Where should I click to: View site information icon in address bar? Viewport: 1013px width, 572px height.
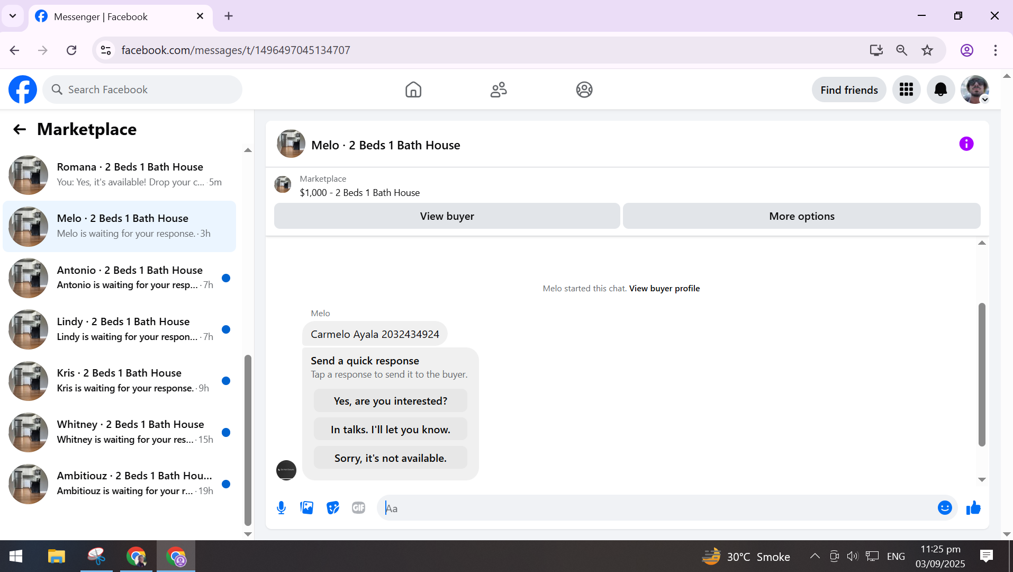[106, 50]
